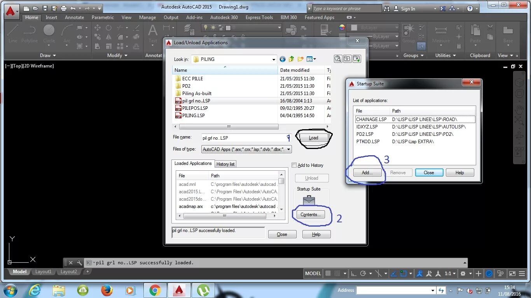Open Google Chrome from the taskbar
This screenshot has width=531, height=298.
pyautogui.click(x=155, y=290)
